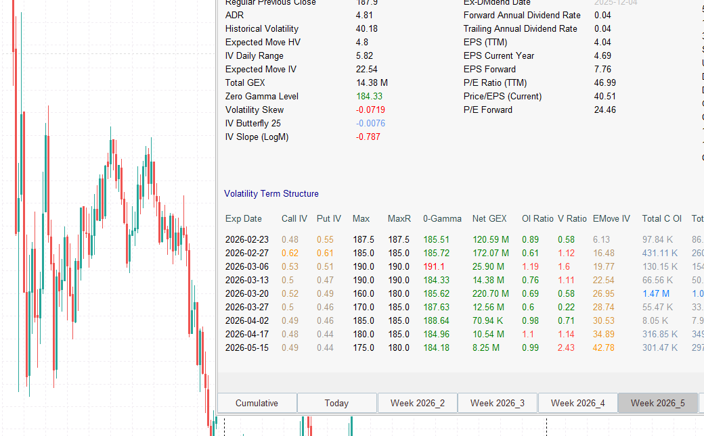Select the 2026-04-02 expiration date

click(247, 320)
